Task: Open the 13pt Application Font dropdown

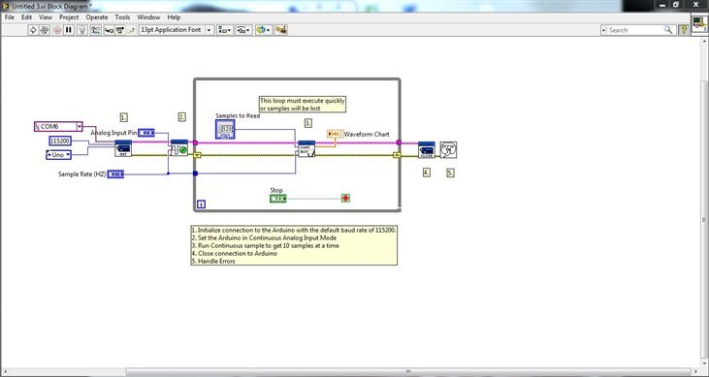Action: [x=176, y=30]
